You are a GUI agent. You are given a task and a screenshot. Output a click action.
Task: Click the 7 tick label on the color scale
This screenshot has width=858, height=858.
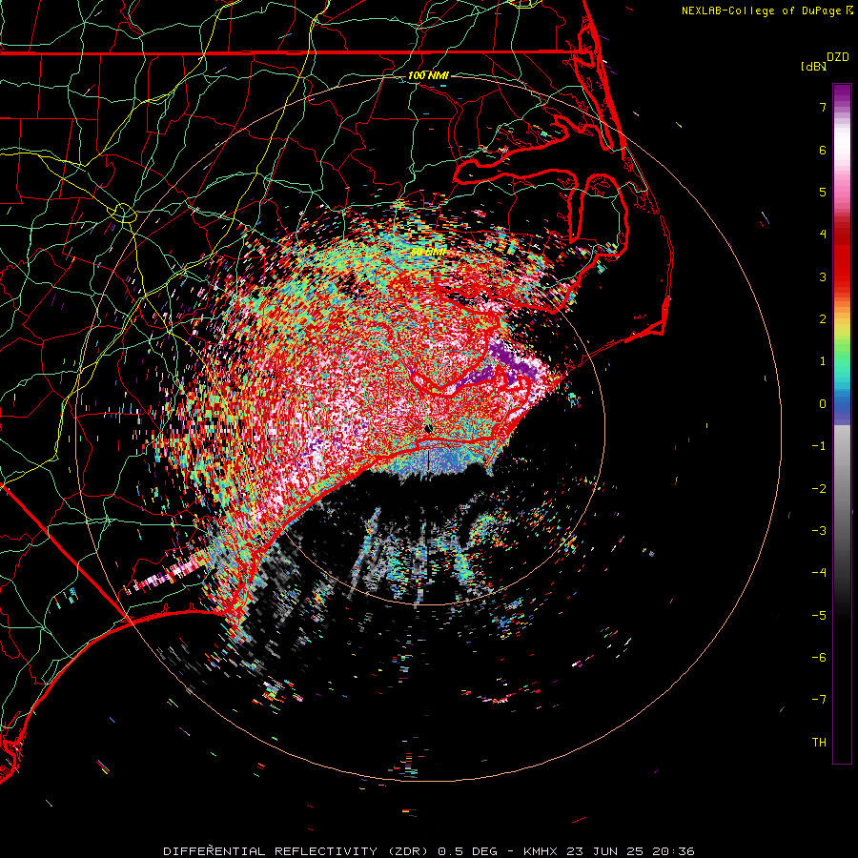pyautogui.click(x=823, y=108)
